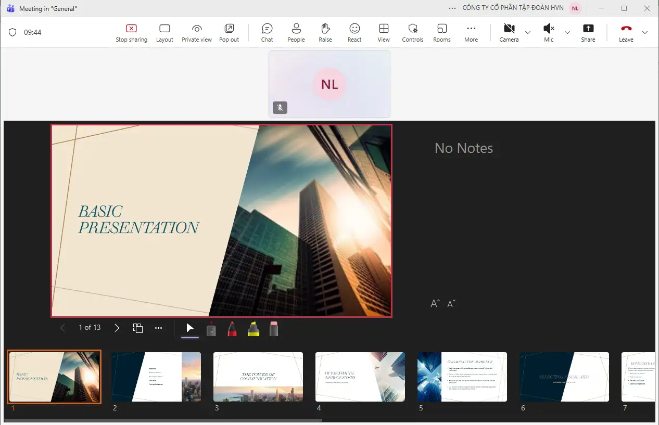Open the View menu
The image size is (659, 425).
click(384, 33)
